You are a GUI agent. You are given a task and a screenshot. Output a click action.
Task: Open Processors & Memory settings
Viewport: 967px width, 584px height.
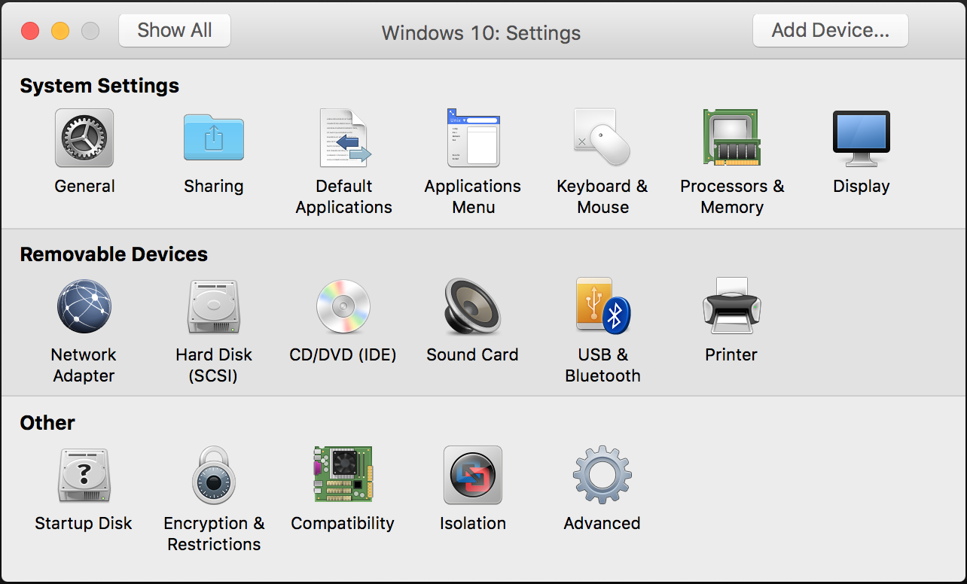point(732,138)
